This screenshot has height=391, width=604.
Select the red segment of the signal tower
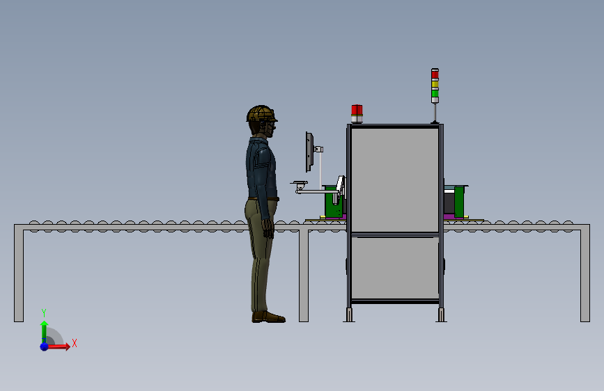tap(435, 74)
